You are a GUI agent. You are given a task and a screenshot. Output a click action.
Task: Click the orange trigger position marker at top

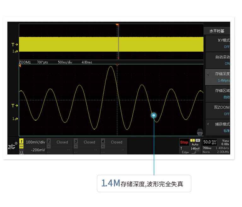[117, 25]
